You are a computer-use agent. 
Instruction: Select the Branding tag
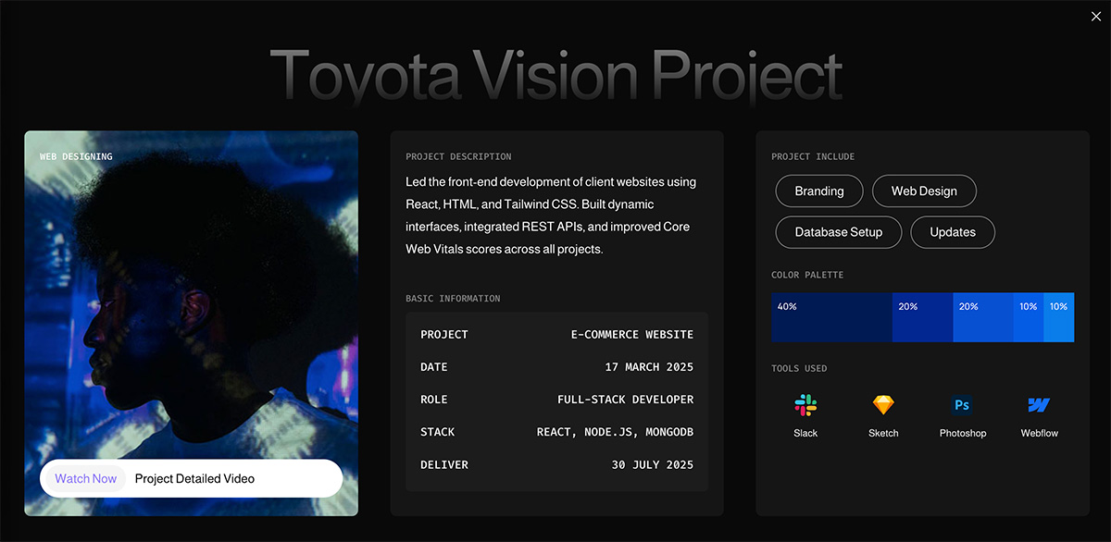click(x=819, y=191)
